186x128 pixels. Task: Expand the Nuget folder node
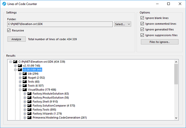tap(20, 78)
